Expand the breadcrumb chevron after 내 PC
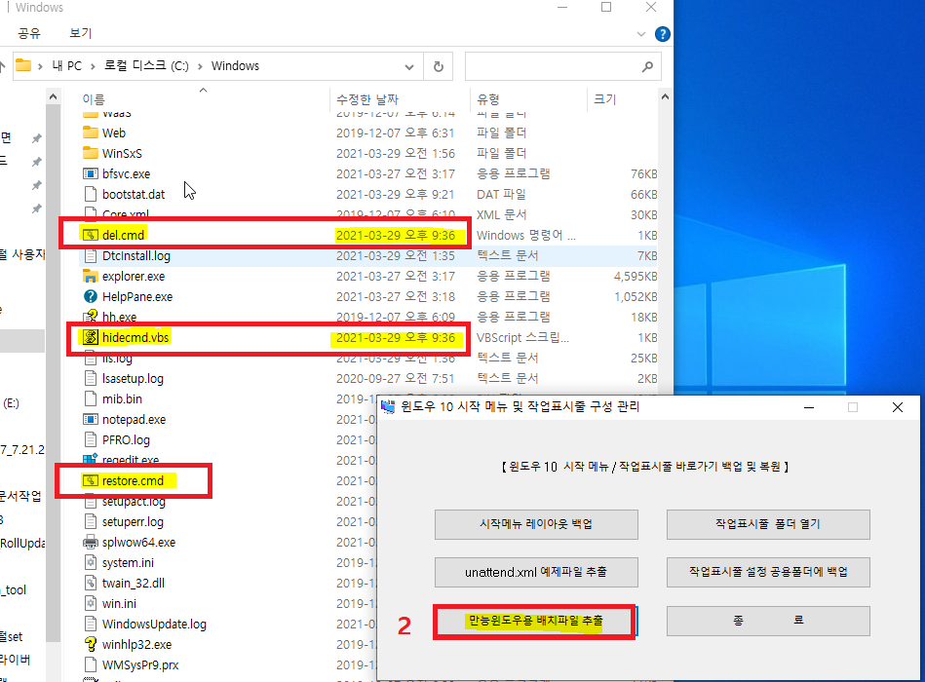Image resolution: width=925 pixels, height=682 pixels. click(93, 66)
